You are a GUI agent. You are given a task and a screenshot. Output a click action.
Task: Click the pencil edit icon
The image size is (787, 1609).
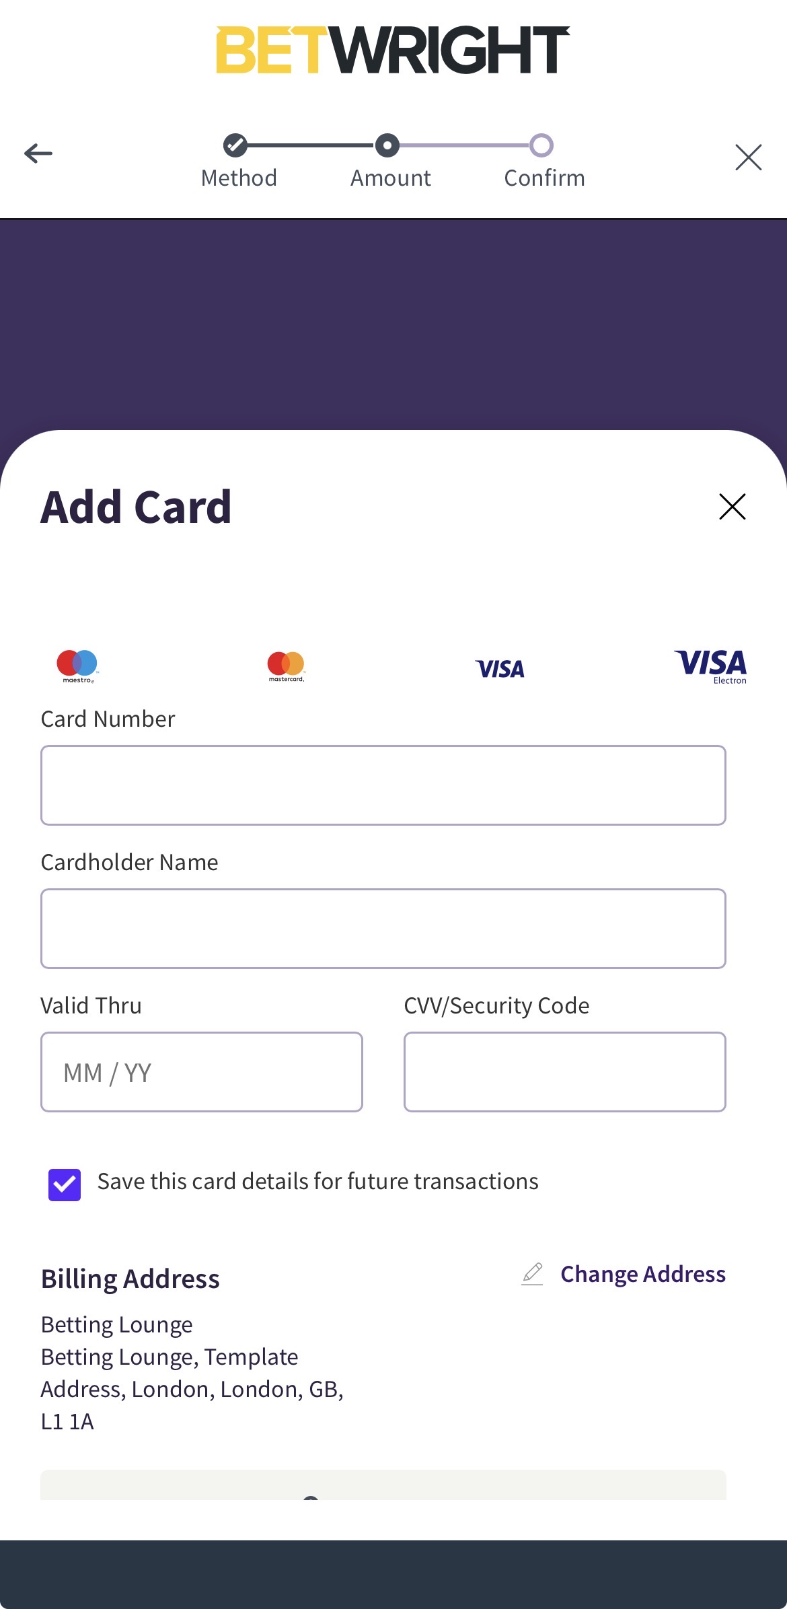pos(532,1274)
